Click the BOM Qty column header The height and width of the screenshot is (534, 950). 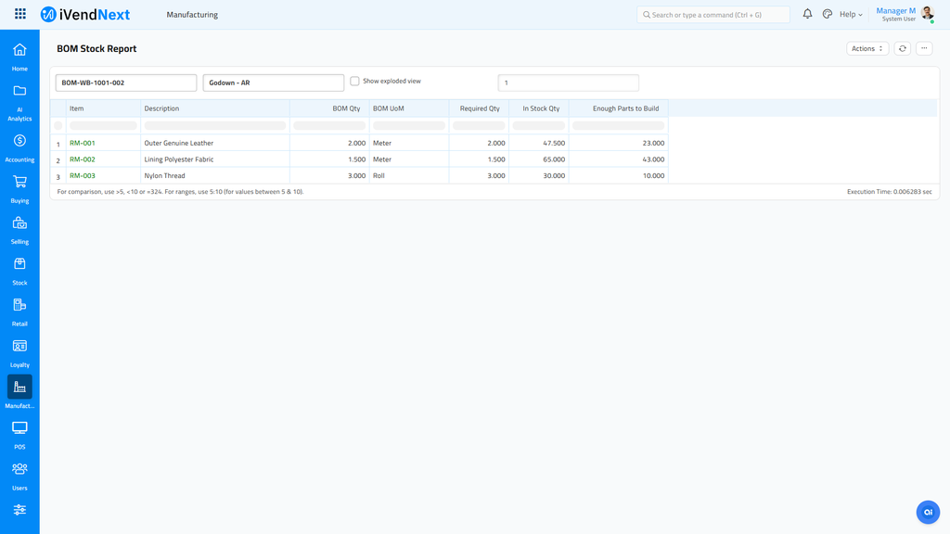pyautogui.click(x=329, y=108)
